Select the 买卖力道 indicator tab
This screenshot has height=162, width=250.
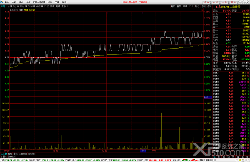23,154
